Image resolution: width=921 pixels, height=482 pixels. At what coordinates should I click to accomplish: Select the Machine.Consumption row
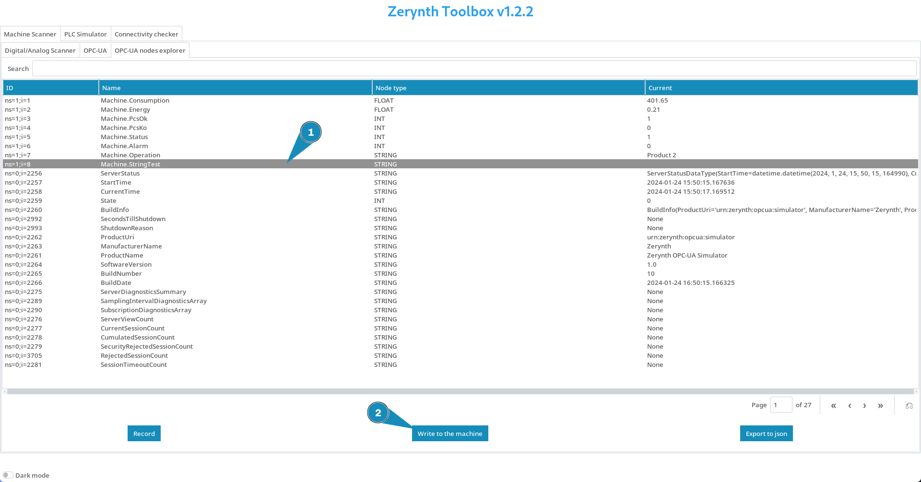tap(460, 100)
